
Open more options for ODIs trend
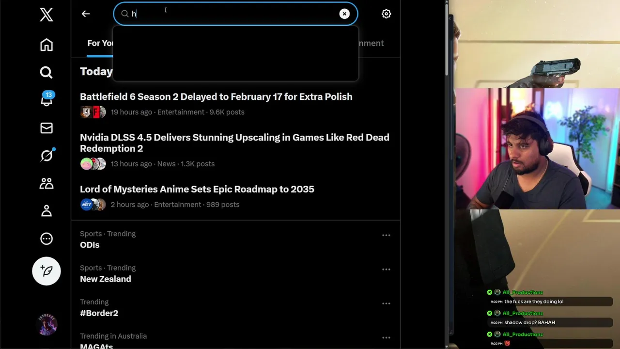pyautogui.click(x=386, y=235)
